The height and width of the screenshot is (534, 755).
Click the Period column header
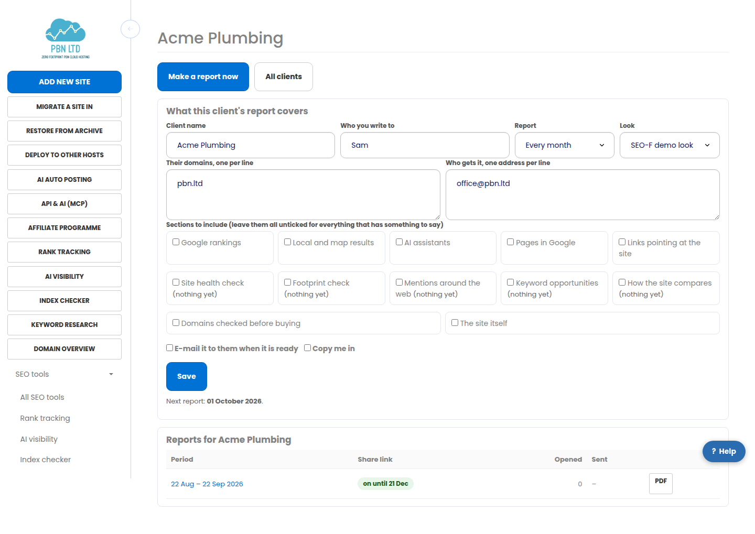[182, 460]
